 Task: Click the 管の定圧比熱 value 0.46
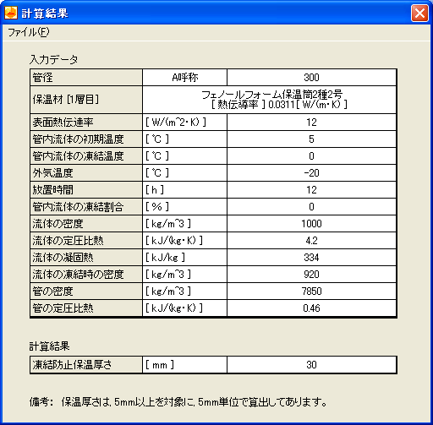click(311, 308)
